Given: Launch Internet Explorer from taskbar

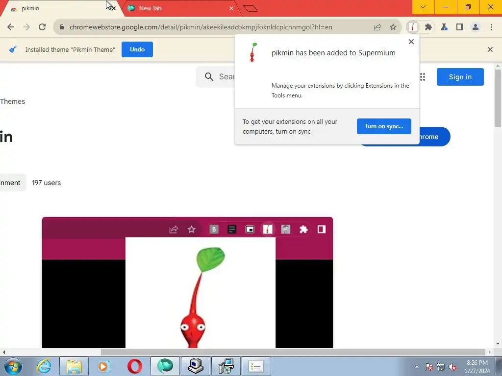Looking at the screenshot, I should [x=44, y=366].
